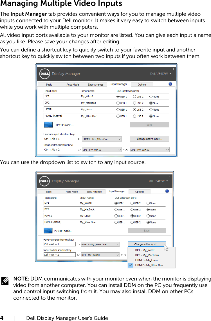Image resolution: width=211 pixels, height=321 pixels.
Task: Expand input switch DP1 - My_Win10 dropdown, lower screenshot
Action: tap(100, 255)
